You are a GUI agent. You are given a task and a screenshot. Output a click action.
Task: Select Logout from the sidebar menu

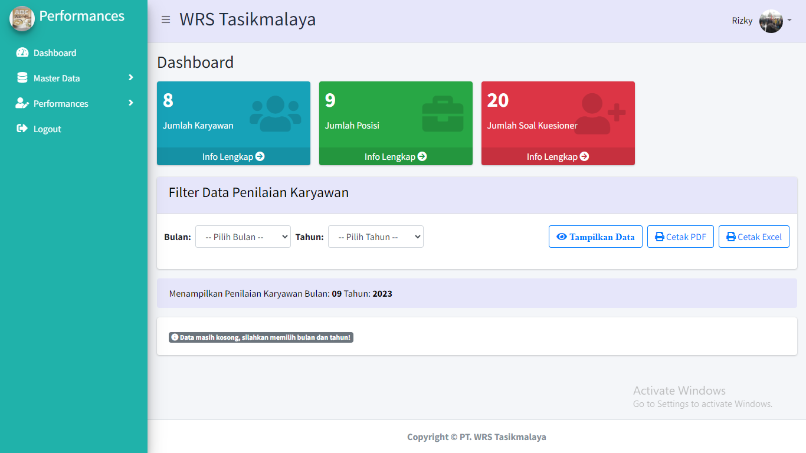47,129
